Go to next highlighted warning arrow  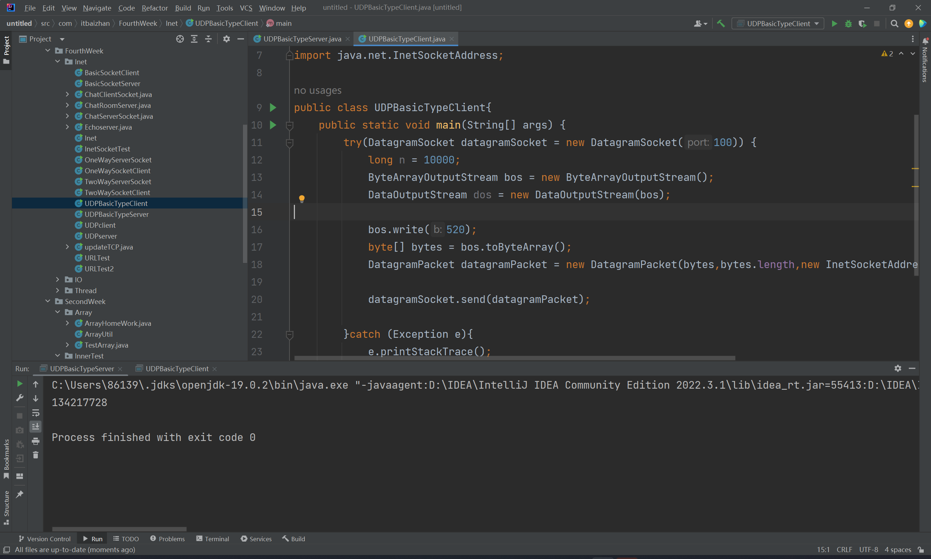click(x=912, y=54)
